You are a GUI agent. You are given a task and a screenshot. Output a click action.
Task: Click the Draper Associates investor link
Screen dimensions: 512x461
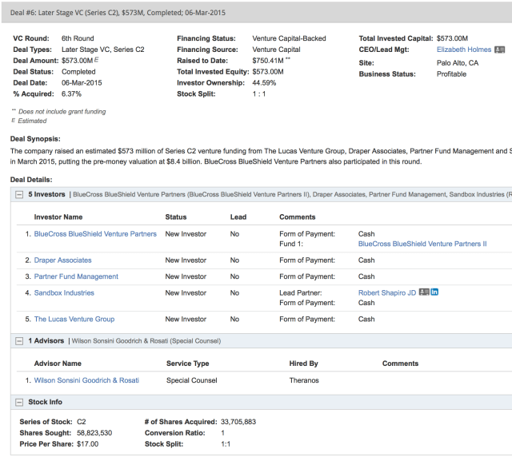[62, 260]
